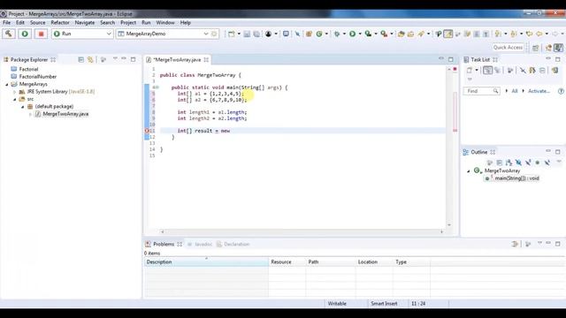
Task: Open the Project menu
Action: click(128, 22)
